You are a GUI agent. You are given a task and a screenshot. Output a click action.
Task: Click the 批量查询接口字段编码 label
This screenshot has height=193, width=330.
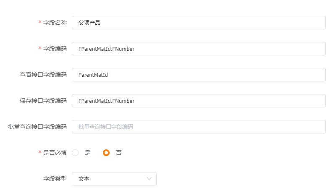click(37, 127)
